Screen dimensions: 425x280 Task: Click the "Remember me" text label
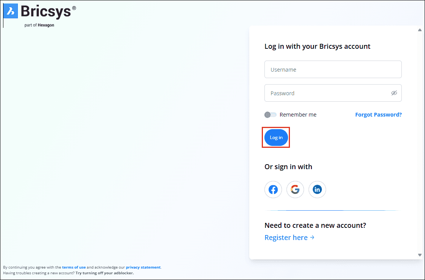pos(298,115)
